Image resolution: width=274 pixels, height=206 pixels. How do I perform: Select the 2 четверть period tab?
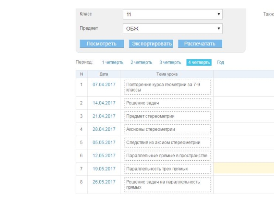pos(141,62)
